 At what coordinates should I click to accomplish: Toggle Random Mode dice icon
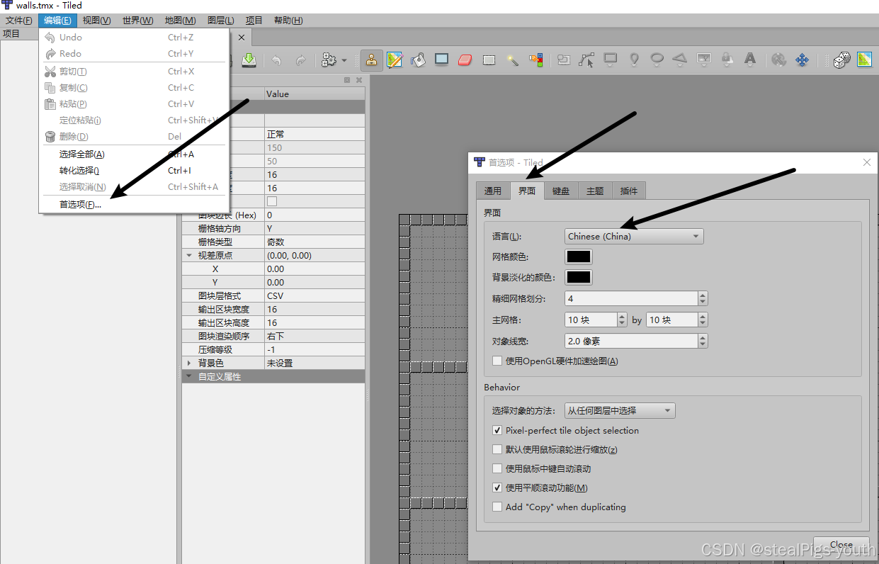pos(841,60)
